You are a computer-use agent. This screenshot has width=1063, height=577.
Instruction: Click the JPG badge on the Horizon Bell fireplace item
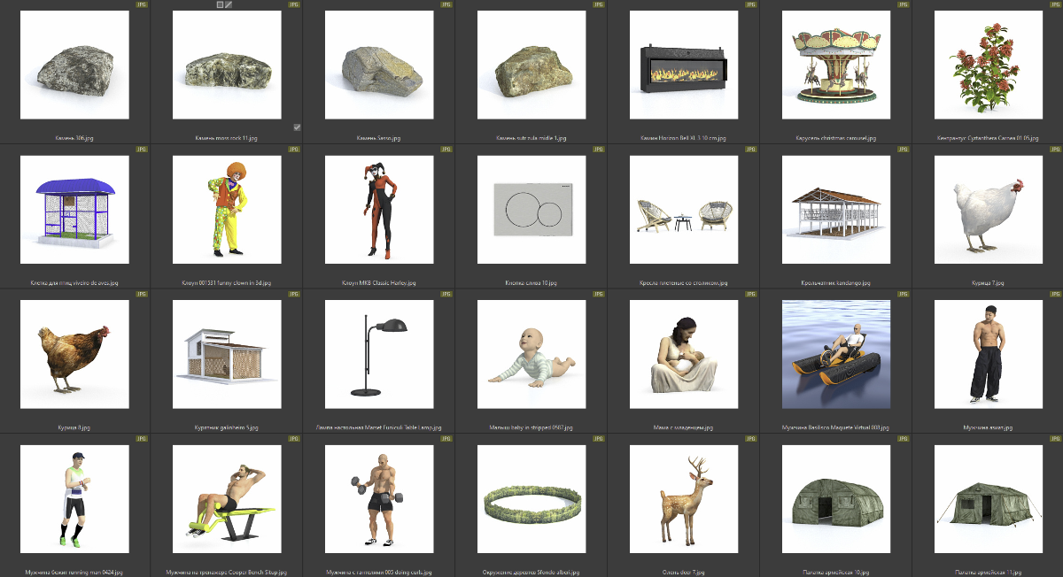(750, 4)
